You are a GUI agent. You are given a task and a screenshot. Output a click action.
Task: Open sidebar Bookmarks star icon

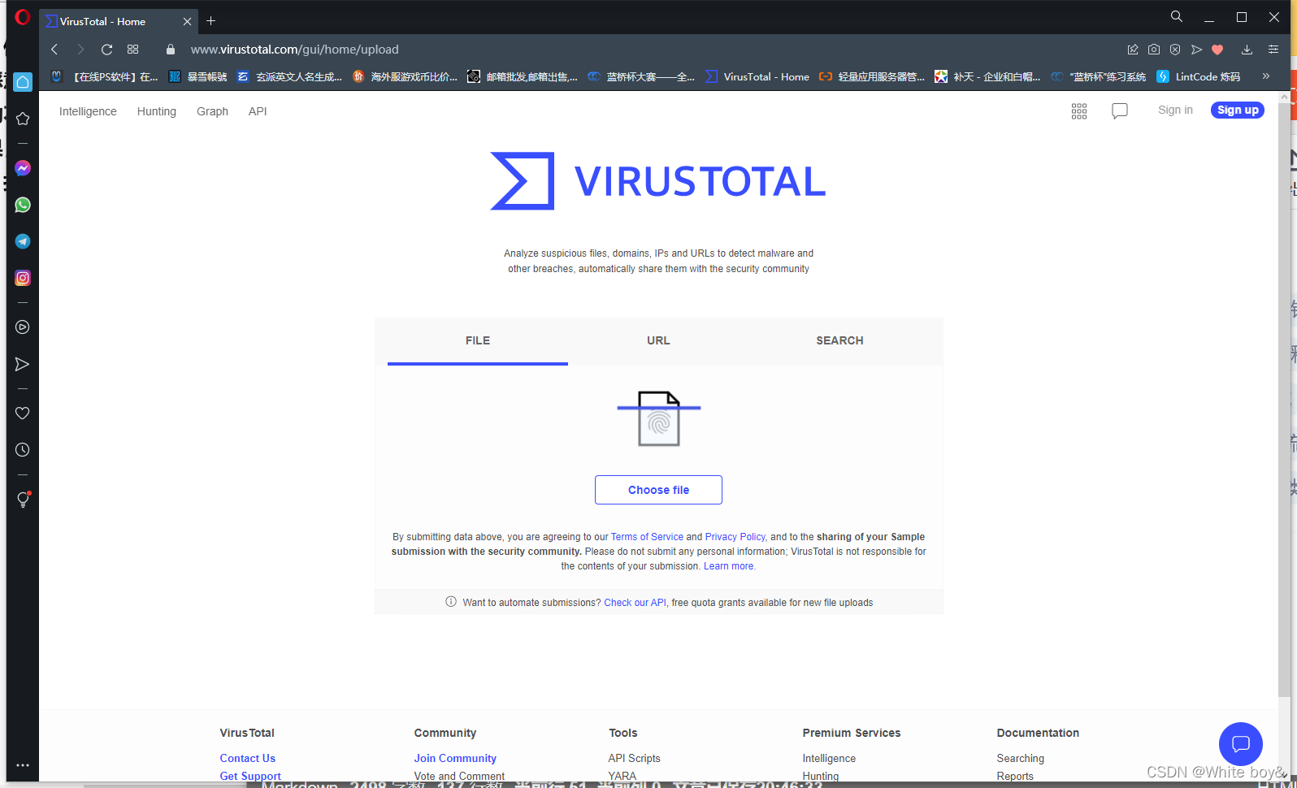[x=23, y=119]
